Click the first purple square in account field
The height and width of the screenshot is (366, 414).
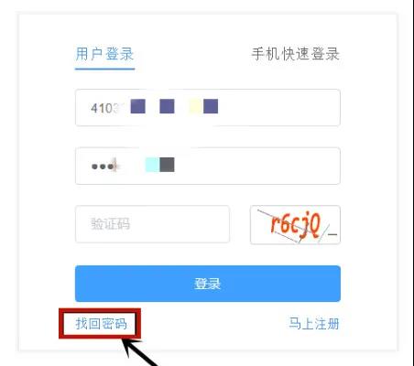[138, 106]
